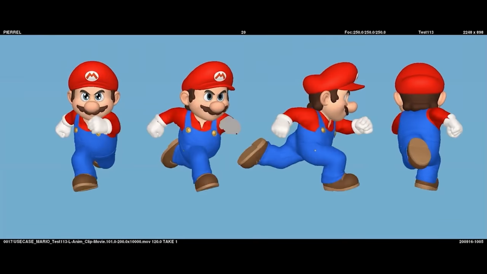
Task: Click the side-view Mario's nose
Action: pos(353,107)
